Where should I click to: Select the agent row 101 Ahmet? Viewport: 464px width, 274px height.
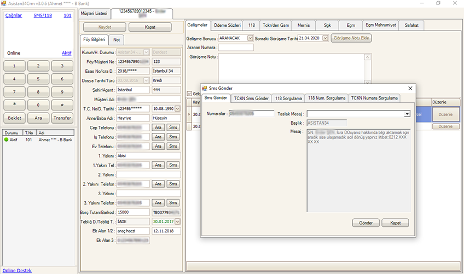tap(38, 139)
